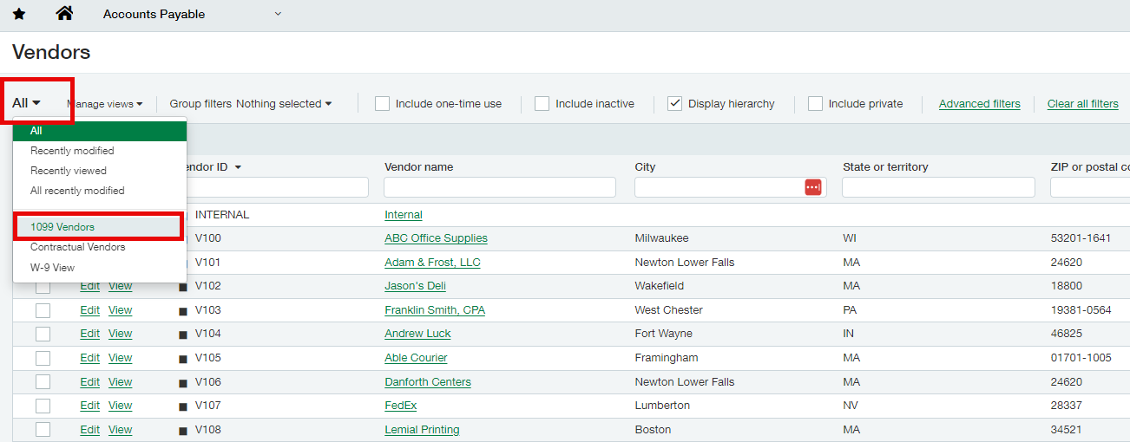1130x442 pixels.
Task: Select Contractual Vendors view
Action: pos(100,247)
